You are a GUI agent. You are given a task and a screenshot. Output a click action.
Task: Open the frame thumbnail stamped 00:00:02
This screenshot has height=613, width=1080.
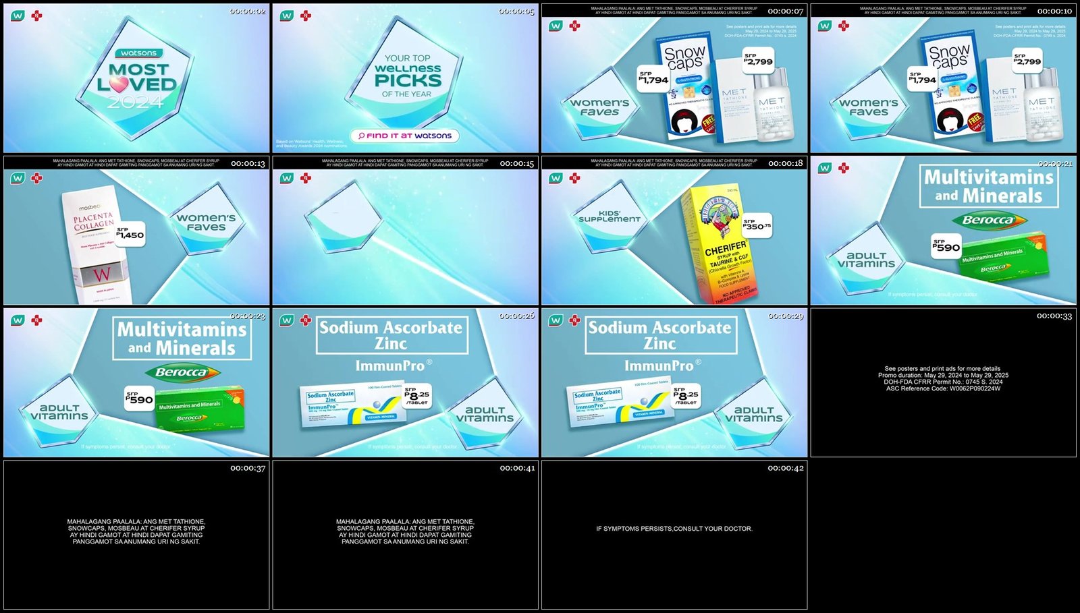(136, 78)
